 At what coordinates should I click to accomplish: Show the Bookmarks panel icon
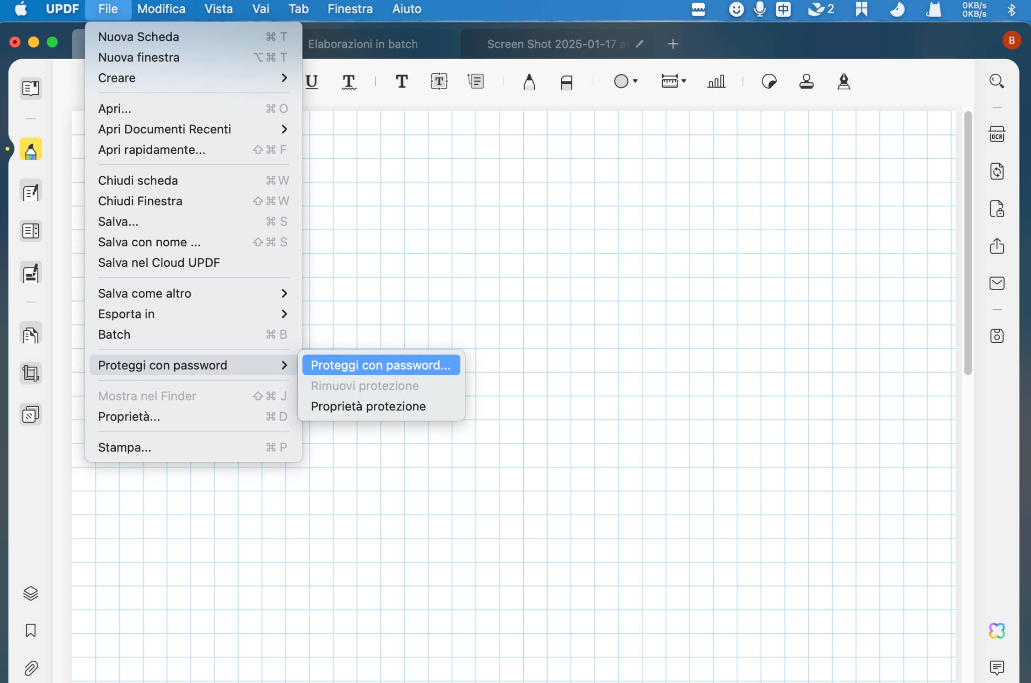[31, 630]
